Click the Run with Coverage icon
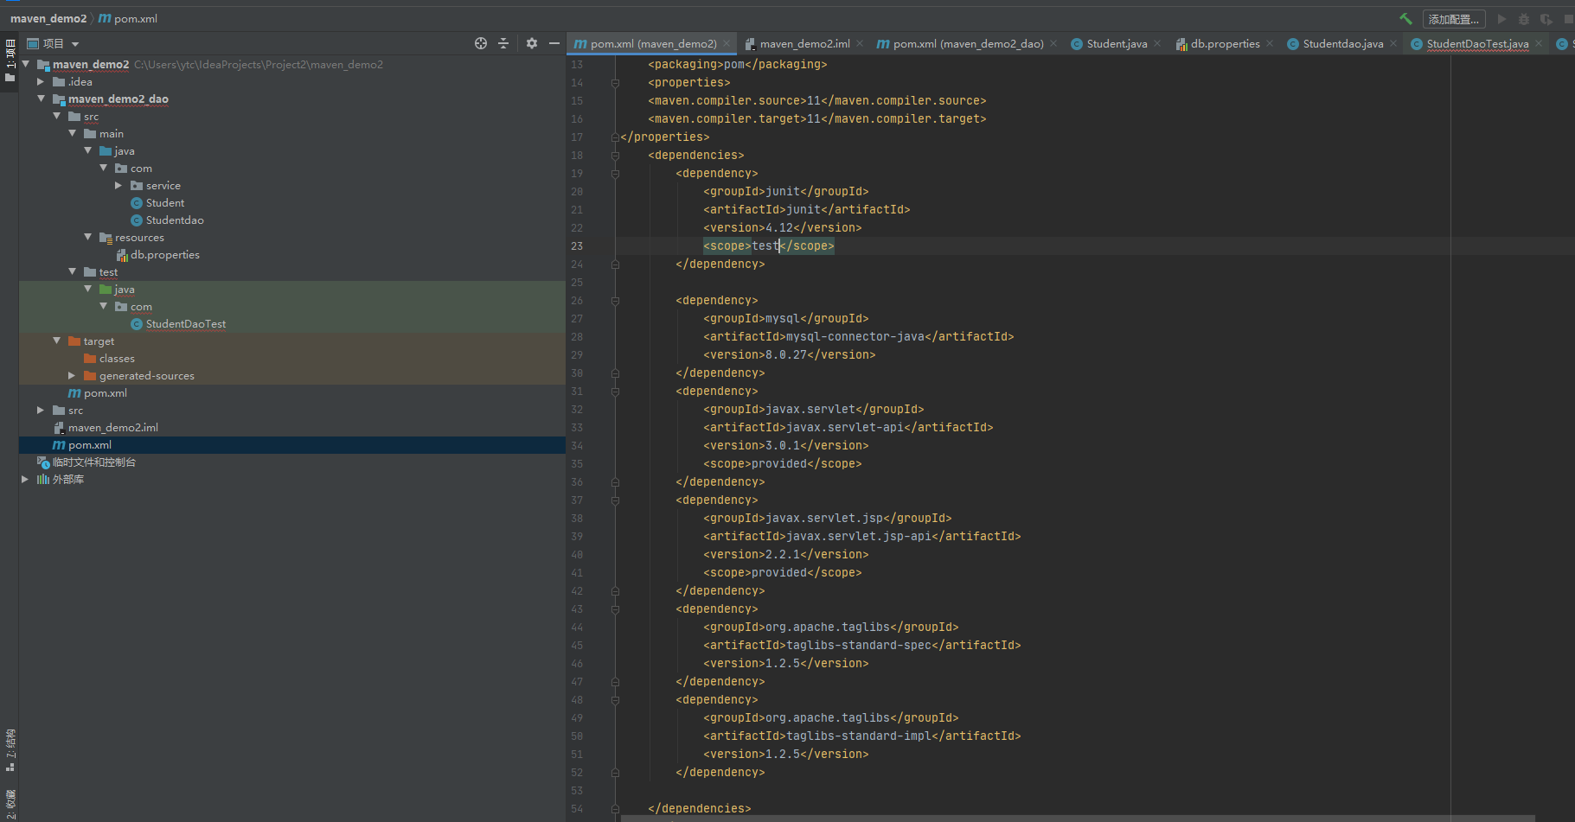 pos(1546,19)
